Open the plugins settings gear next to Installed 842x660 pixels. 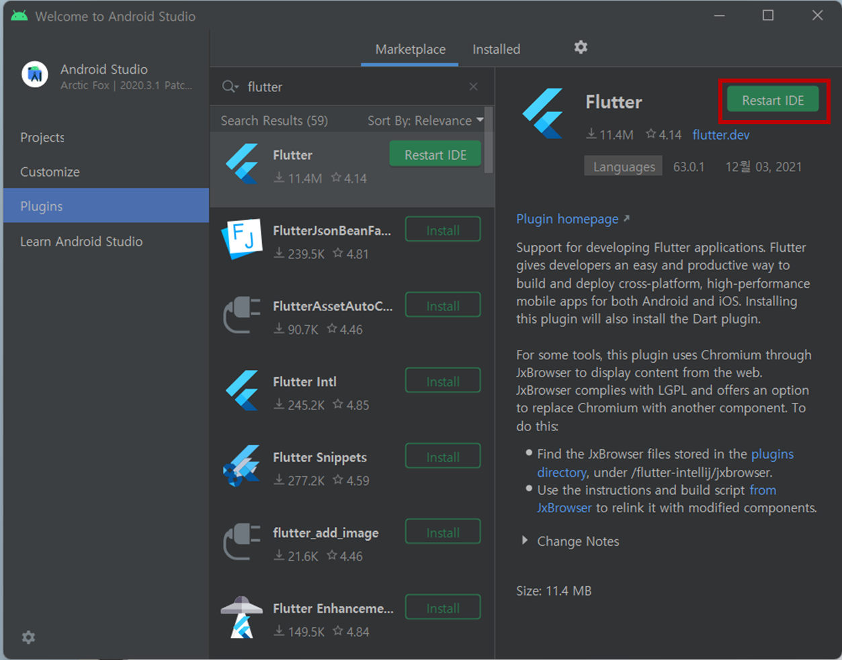581,47
